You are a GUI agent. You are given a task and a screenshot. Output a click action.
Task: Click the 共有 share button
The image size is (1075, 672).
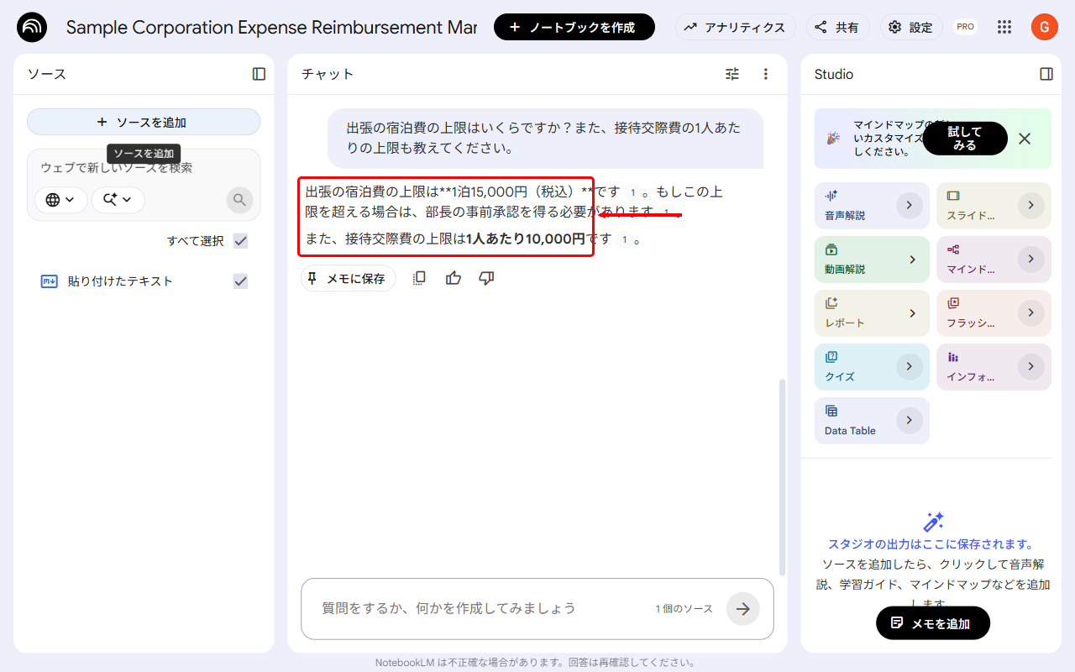point(838,27)
